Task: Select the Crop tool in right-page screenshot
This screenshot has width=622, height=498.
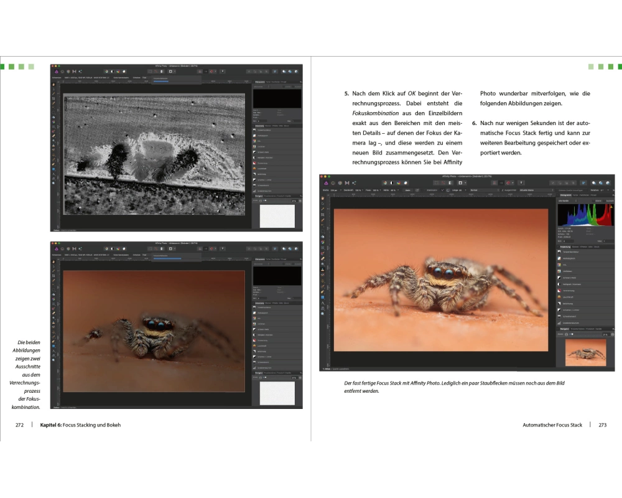Action: 324,215
